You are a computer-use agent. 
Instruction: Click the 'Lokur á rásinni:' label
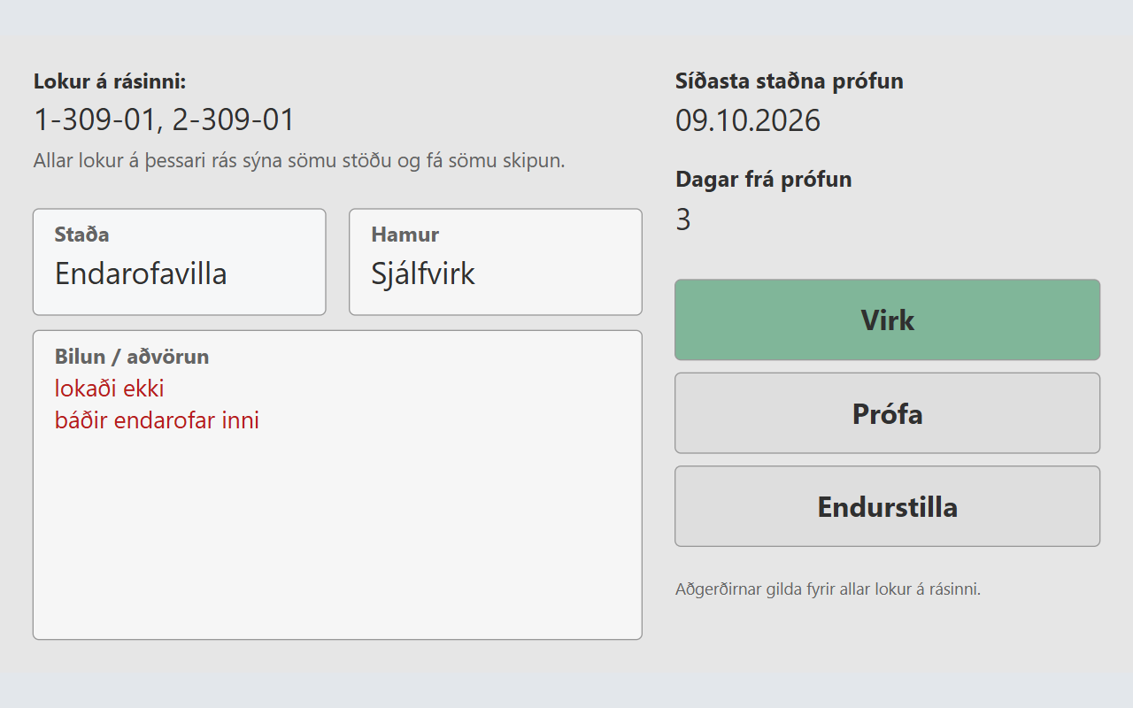click(x=110, y=81)
